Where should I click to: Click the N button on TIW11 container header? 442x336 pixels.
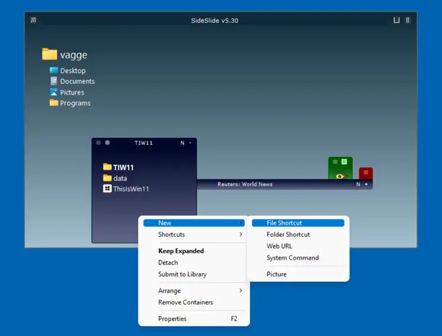(x=182, y=143)
